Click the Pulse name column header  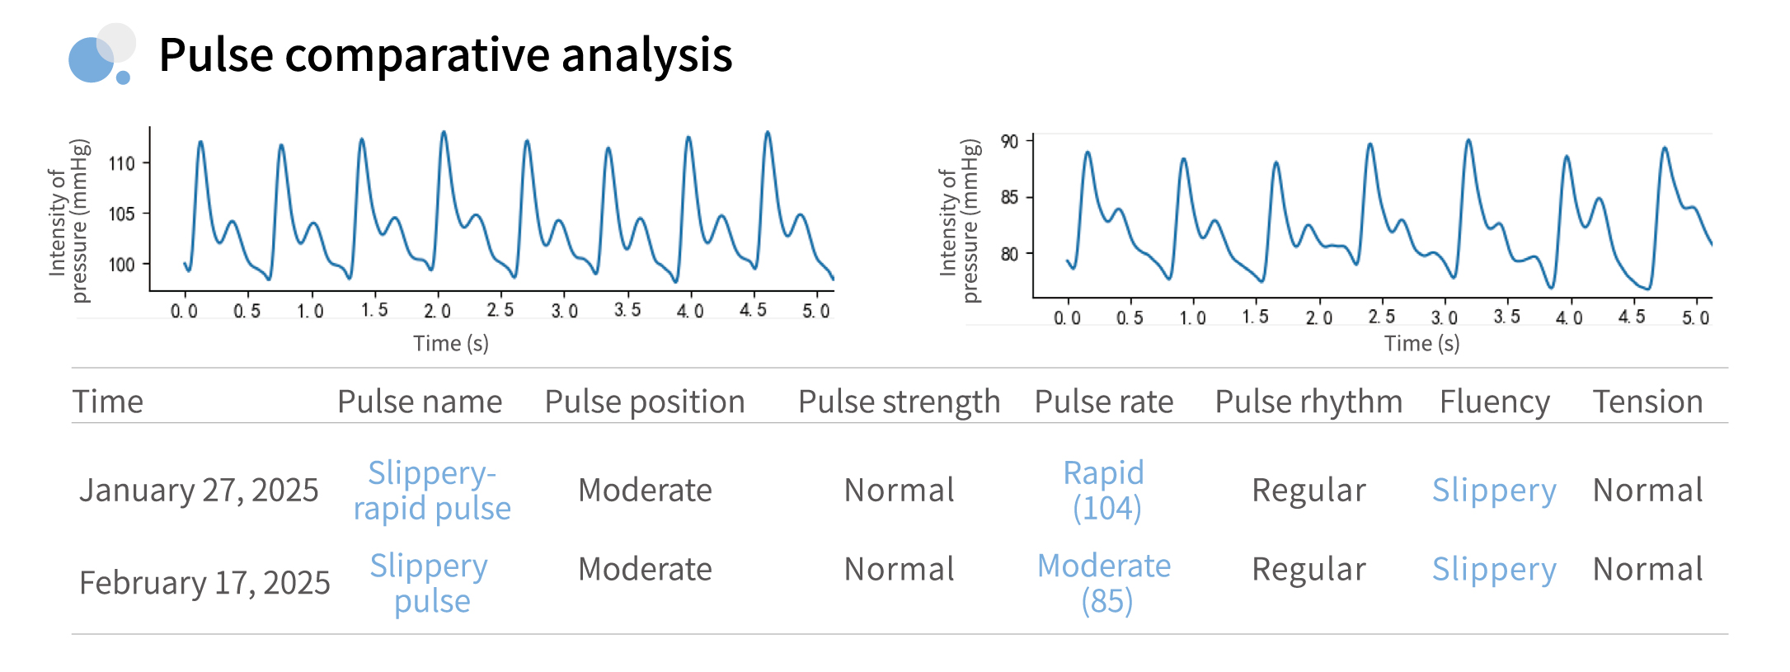click(x=420, y=402)
